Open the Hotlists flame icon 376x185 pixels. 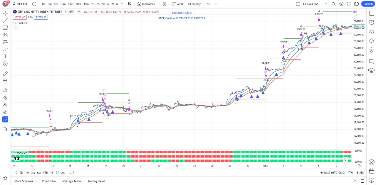click(x=371, y=40)
